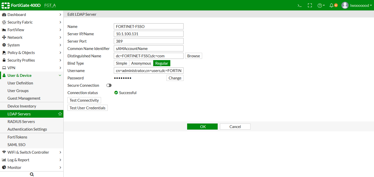This screenshot has height=177, width=374.
Task: Navigate to Guest Management
Action: pyautogui.click(x=23, y=98)
